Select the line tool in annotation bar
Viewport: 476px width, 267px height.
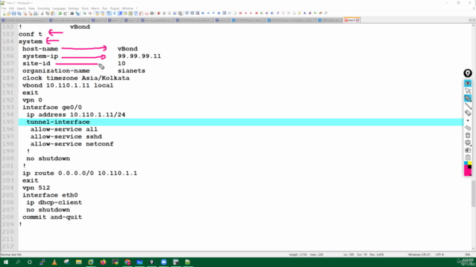pyautogui.click(x=468, y=106)
